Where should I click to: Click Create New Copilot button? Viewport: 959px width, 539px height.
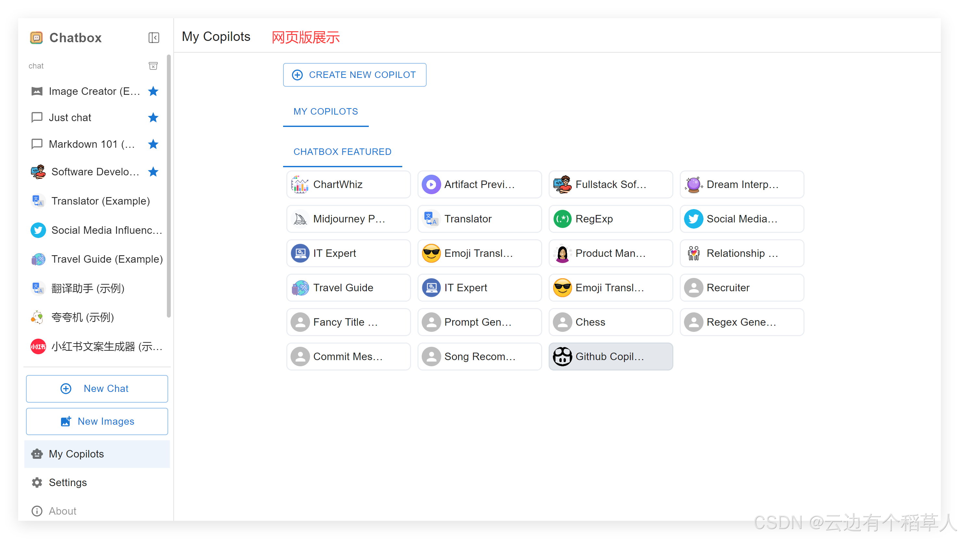(x=355, y=75)
